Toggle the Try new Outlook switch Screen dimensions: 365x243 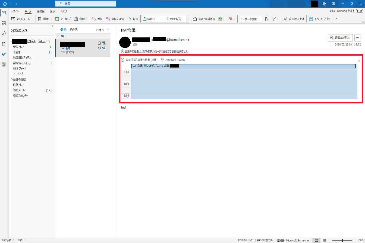pyautogui.click(x=360, y=11)
